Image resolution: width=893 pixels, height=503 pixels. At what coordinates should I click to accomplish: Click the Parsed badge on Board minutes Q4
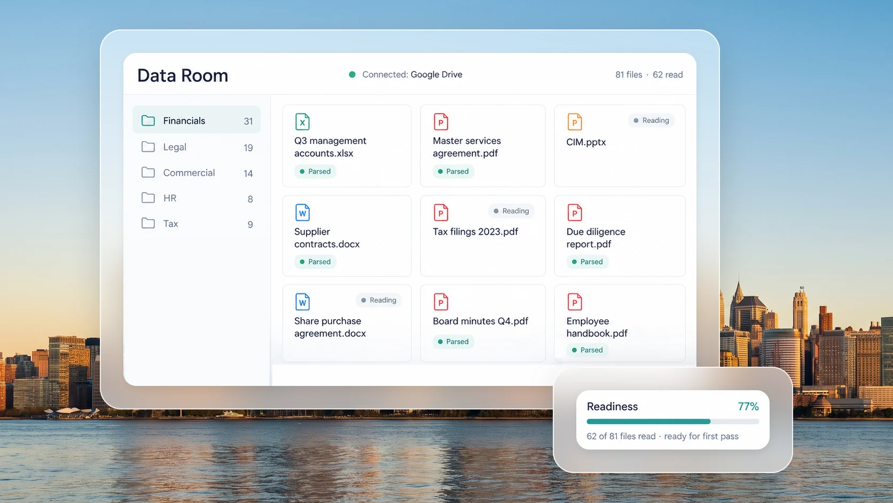[453, 342]
